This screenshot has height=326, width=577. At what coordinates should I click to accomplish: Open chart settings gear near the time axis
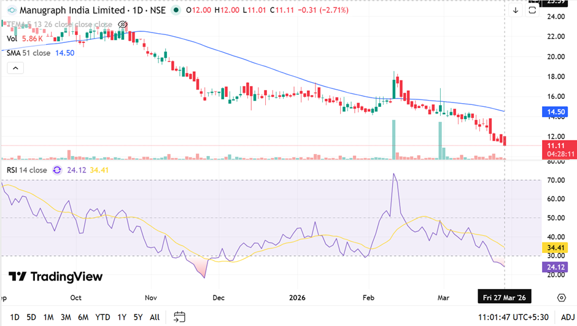[x=561, y=297]
